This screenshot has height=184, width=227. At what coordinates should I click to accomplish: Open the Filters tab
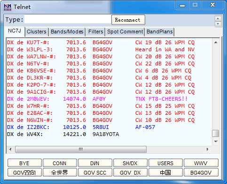point(95,32)
